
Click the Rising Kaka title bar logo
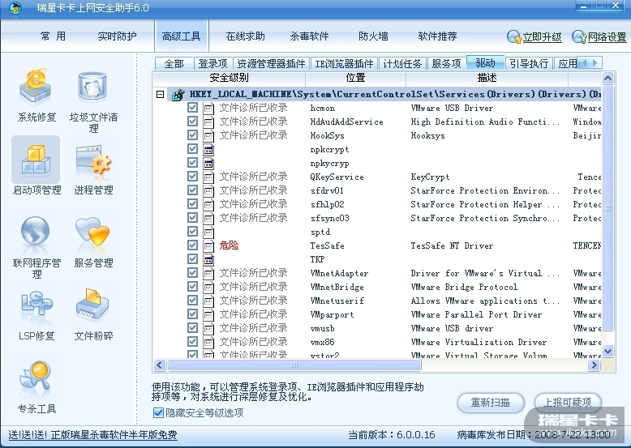15,8
